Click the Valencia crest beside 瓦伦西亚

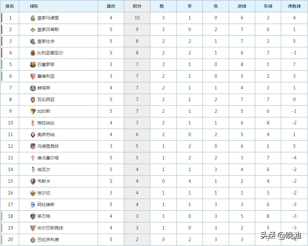coord(33,100)
